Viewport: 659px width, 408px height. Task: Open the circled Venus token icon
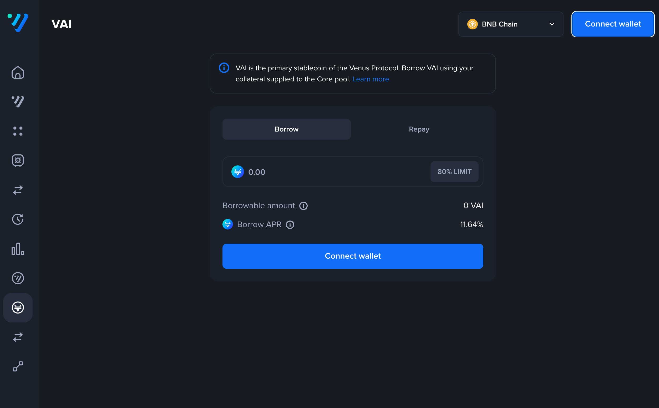tap(18, 278)
